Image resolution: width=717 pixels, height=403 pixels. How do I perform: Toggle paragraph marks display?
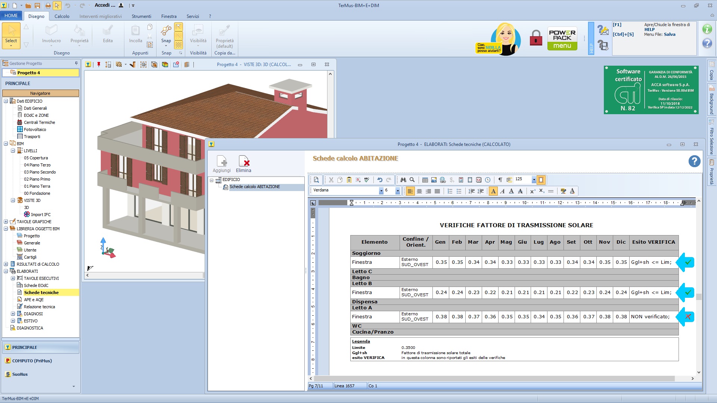pos(500,180)
